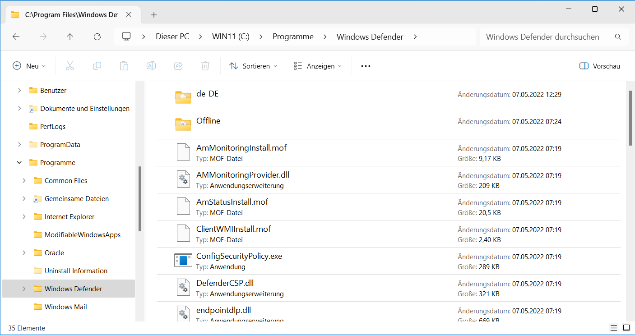Navigate to WIN11 (C:) breadcrumb
This screenshot has height=335, width=635.
(x=231, y=37)
